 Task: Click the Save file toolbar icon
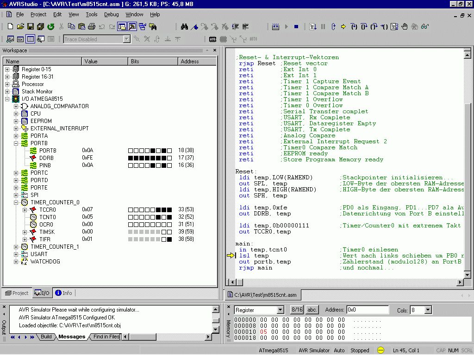[x=30, y=27]
